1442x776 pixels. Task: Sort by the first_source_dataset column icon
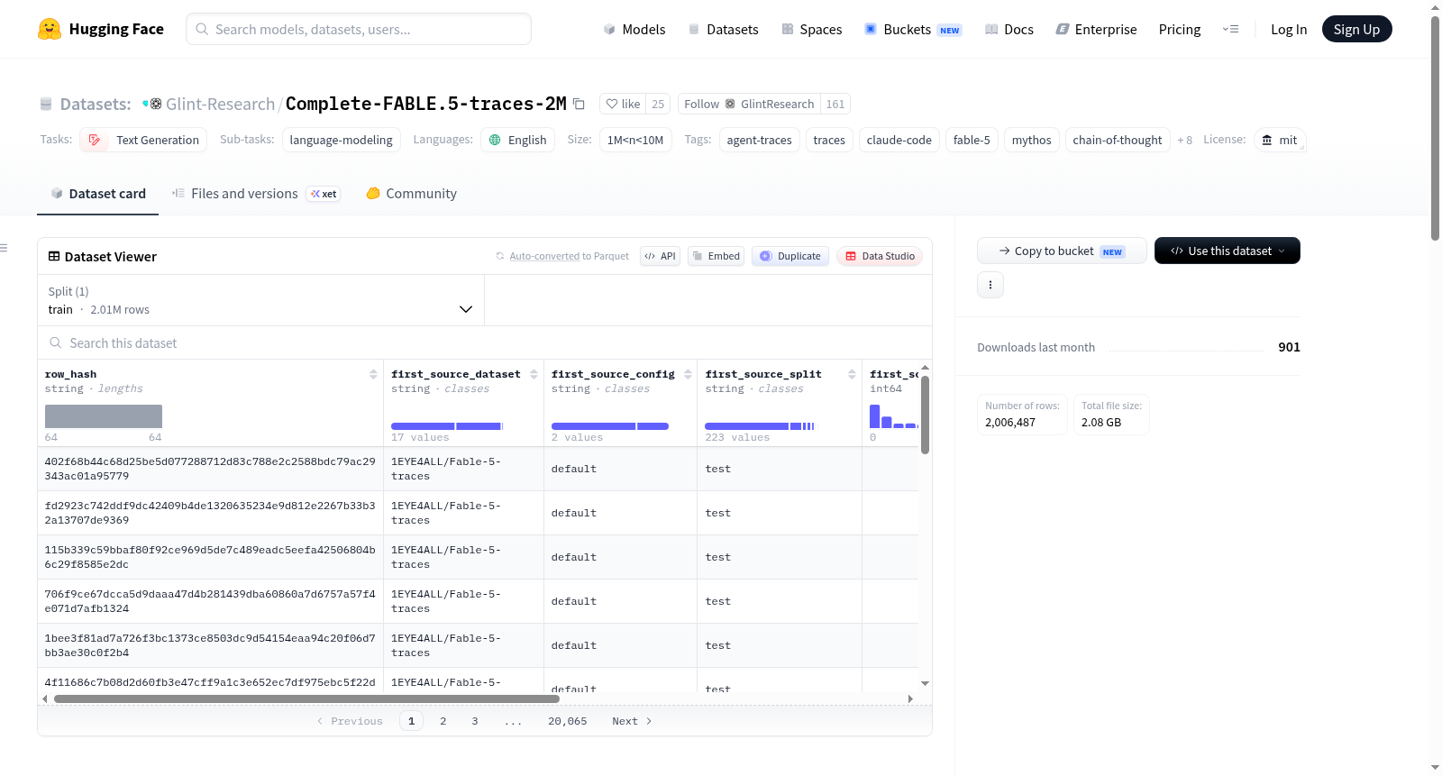(534, 374)
